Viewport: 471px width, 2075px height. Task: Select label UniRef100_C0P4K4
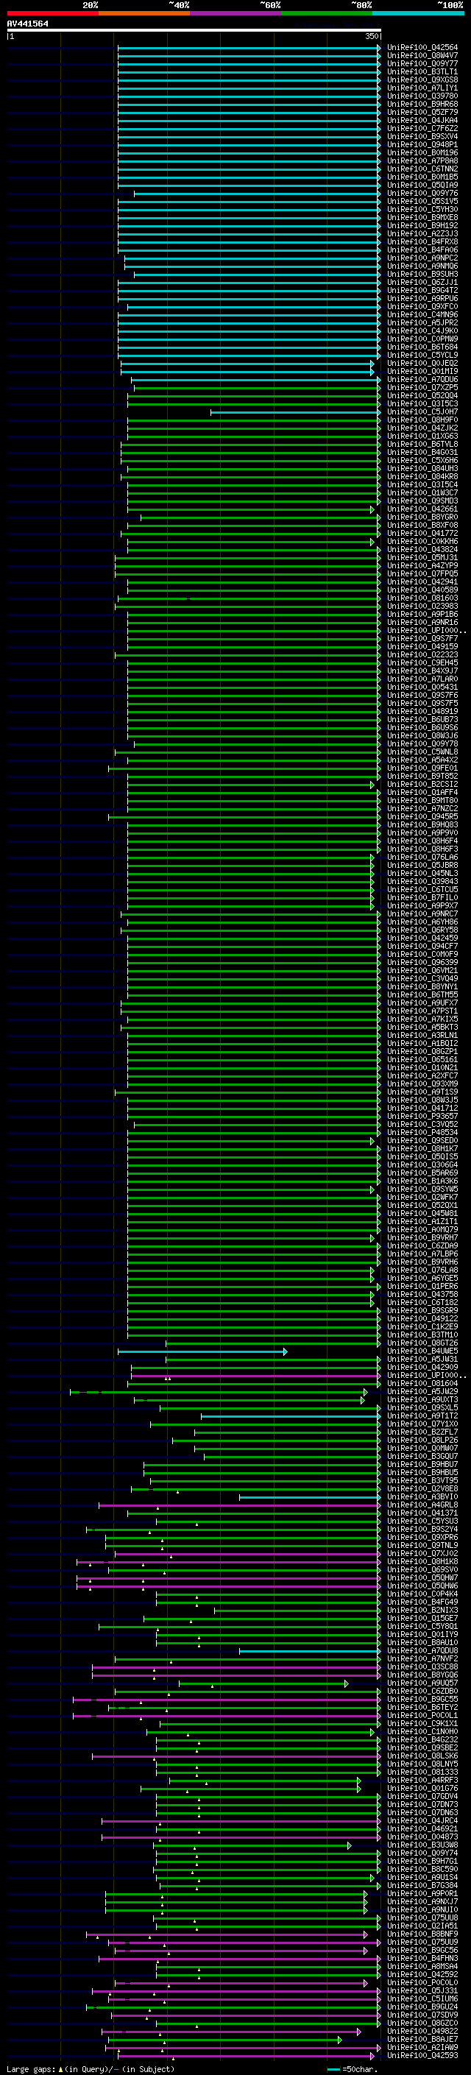click(x=422, y=1594)
